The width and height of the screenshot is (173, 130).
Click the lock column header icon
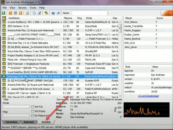[x=4, y=18]
